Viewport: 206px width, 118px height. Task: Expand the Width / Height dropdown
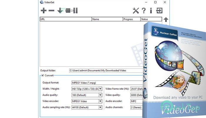point(100,89)
